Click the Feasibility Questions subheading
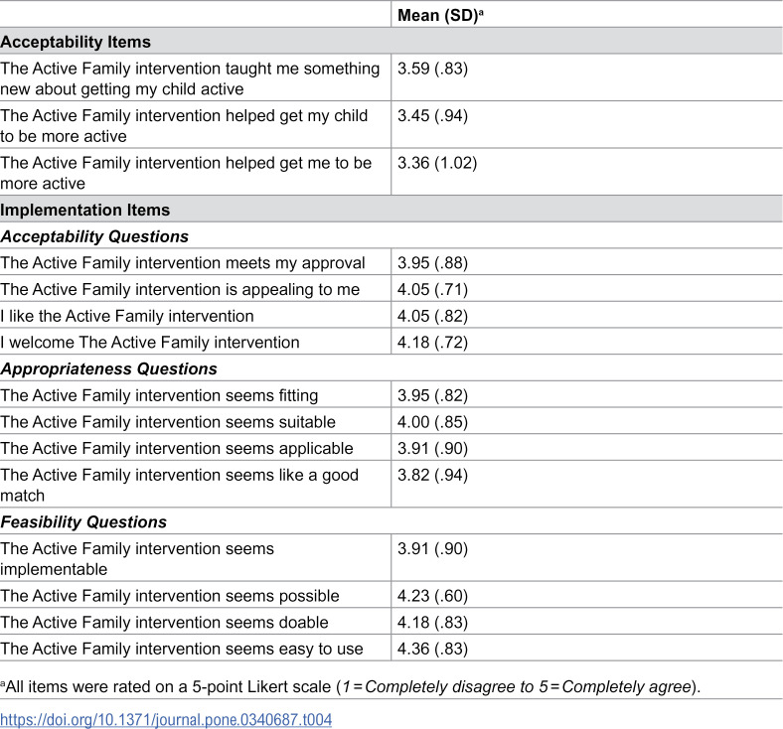The width and height of the screenshot is (783, 729). click(83, 521)
